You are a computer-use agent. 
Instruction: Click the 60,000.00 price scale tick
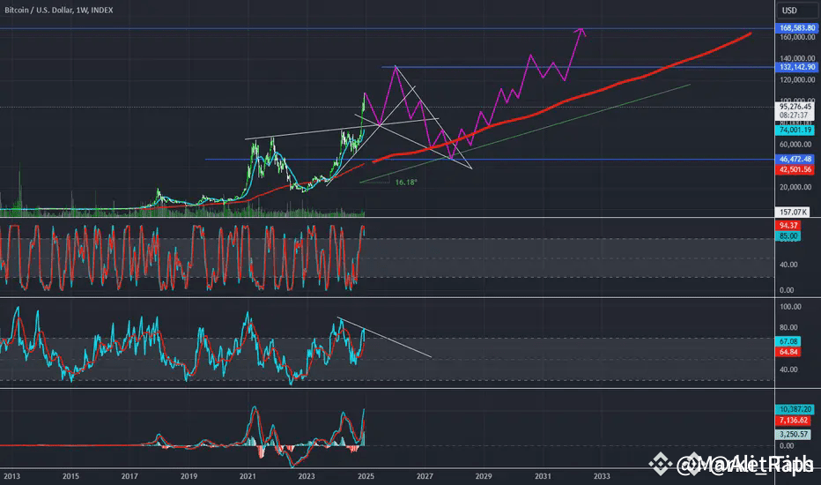(x=797, y=145)
